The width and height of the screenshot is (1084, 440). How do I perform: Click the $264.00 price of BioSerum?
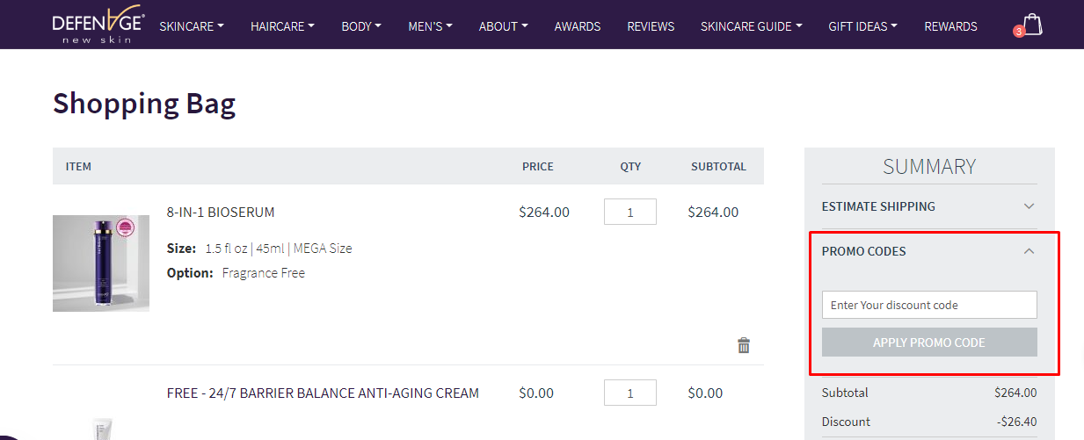click(544, 212)
